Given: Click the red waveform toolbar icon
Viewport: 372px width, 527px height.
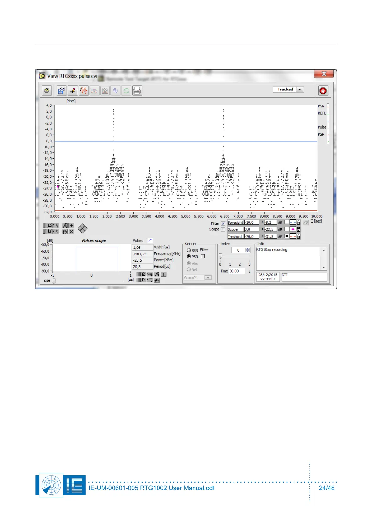Looking at the screenshot, I should [x=83, y=91].
